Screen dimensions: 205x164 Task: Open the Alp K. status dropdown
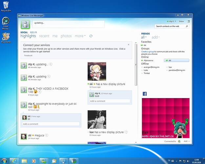[x=172, y=21]
